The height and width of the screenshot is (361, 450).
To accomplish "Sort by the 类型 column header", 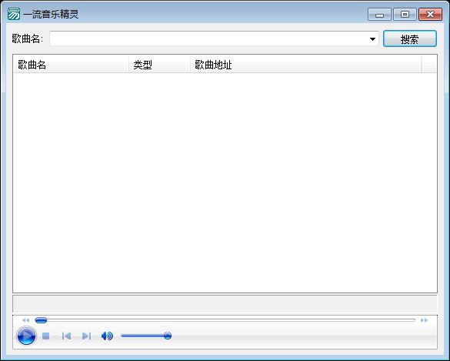I will click(x=159, y=65).
